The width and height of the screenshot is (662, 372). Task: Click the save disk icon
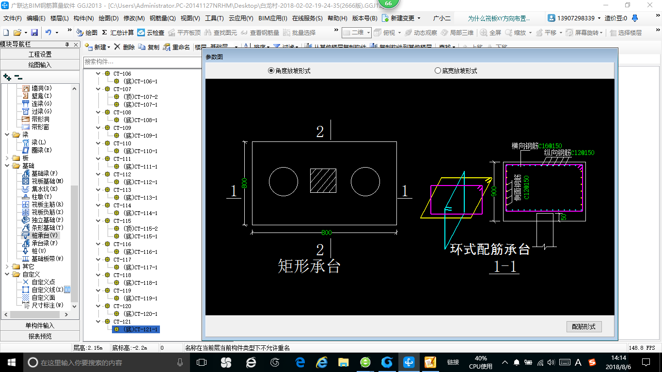[34, 32]
